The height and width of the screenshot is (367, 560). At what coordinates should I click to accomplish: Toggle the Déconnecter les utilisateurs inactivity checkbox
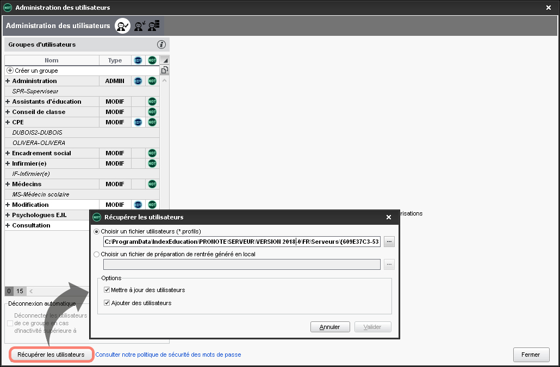[10, 323]
